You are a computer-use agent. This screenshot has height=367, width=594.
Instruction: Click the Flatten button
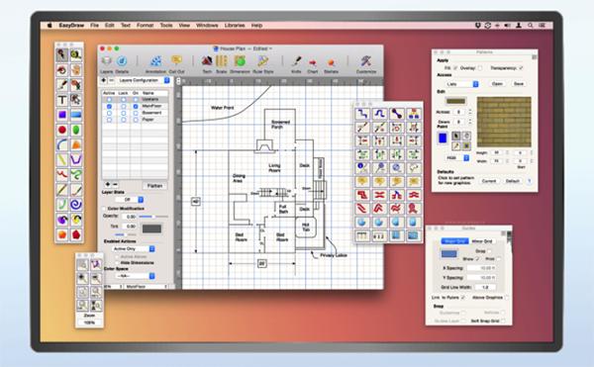coord(154,186)
